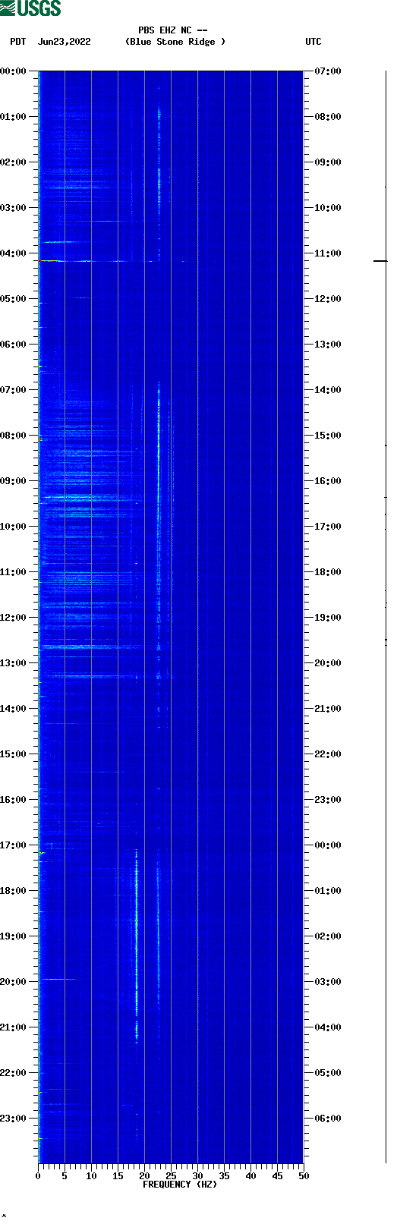Screen dimensions: 419x1224
Task: Click the large seismogram spike marker at 11:10 UTC
Action: [x=380, y=261]
